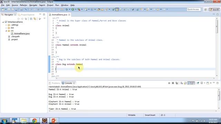
Task: Open Google Chrome from the taskbar
Action: (35, 121)
